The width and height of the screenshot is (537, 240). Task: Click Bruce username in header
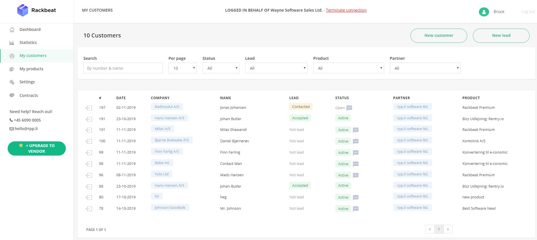[499, 12]
